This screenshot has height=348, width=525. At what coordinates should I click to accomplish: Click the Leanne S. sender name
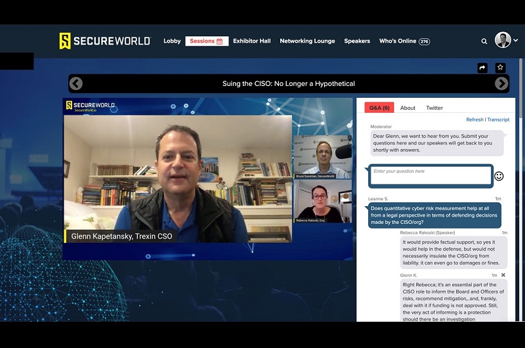coord(378,198)
